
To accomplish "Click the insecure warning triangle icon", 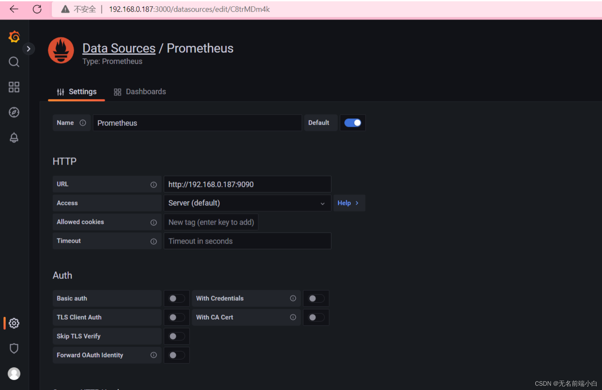I will 65,9.
